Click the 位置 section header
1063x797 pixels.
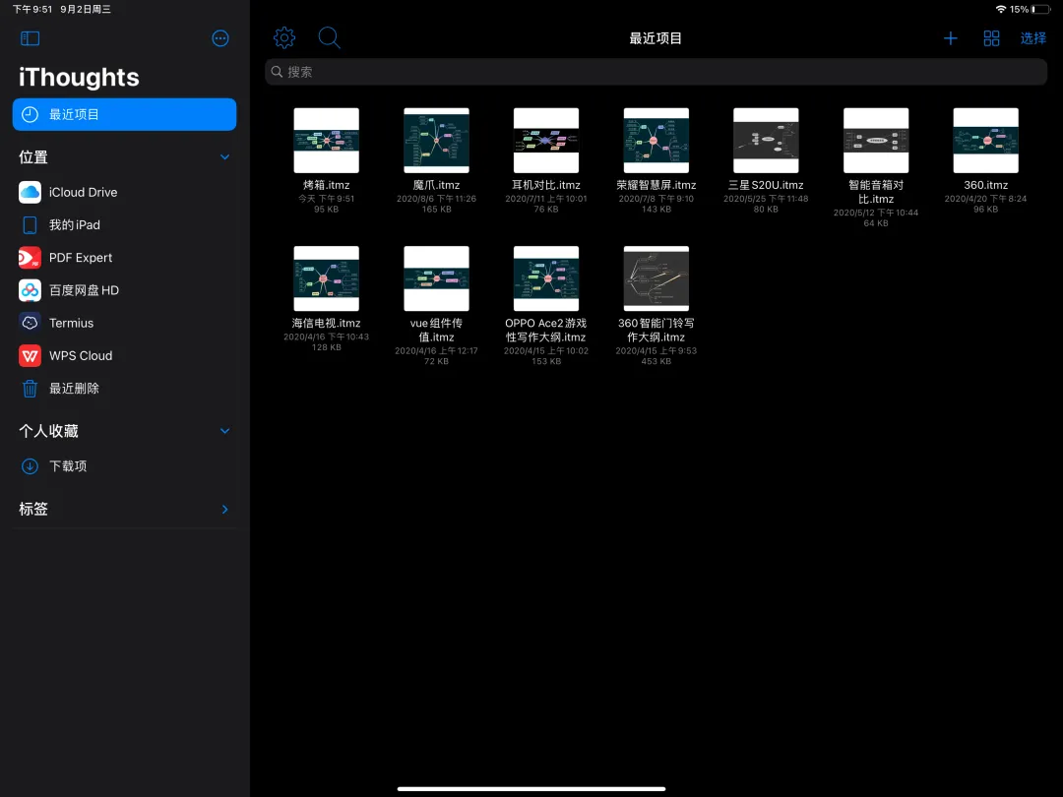coord(33,157)
